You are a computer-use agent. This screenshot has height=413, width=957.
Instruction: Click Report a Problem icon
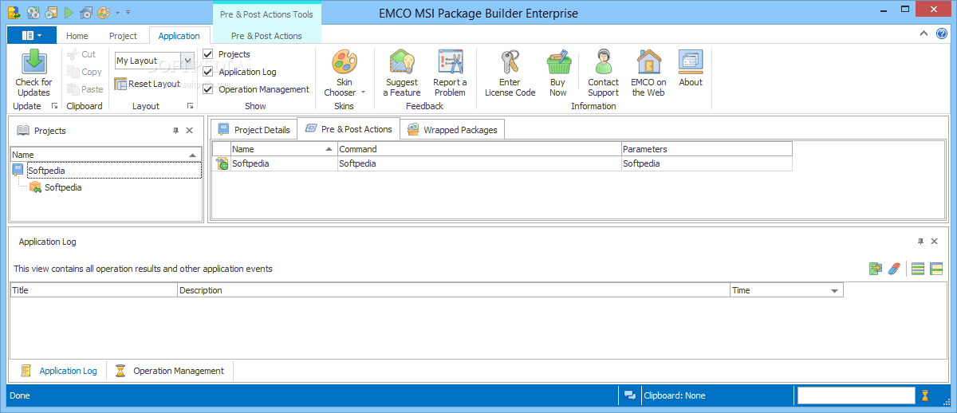click(x=450, y=61)
